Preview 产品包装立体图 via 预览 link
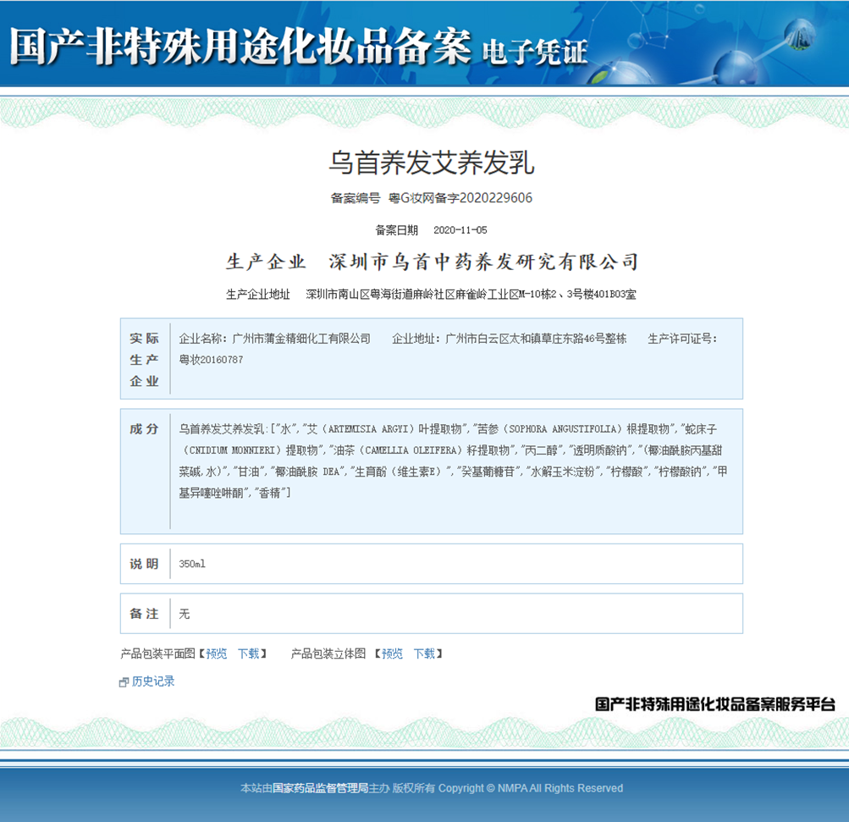 (x=392, y=654)
